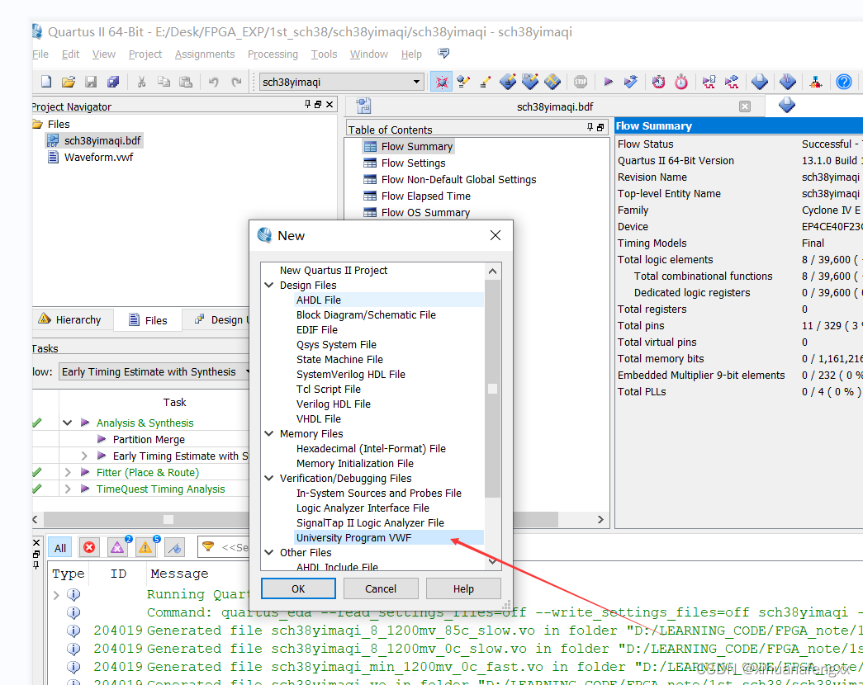The height and width of the screenshot is (685, 863).
Task: Click the Paste clipboard toolbar icon
Action: pos(186,82)
